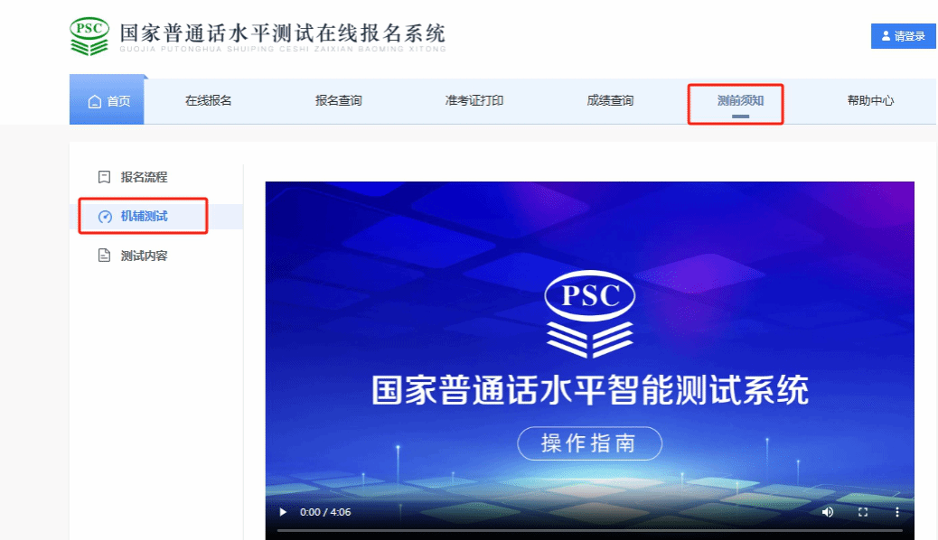Click the 操作指南 label in video
Screen dimensions: 938x540
[589, 443]
